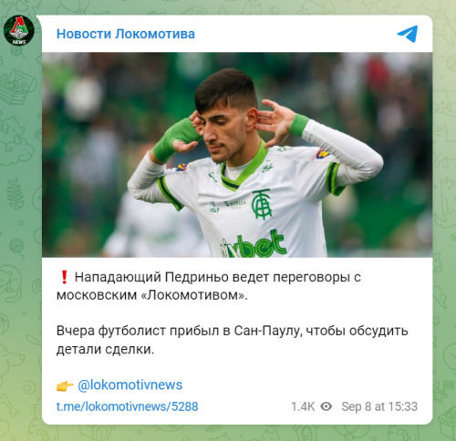This screenshot has width=456, height=441.
Task: Open the @lokomotivnews mention link
Action: tap(130, 385)
